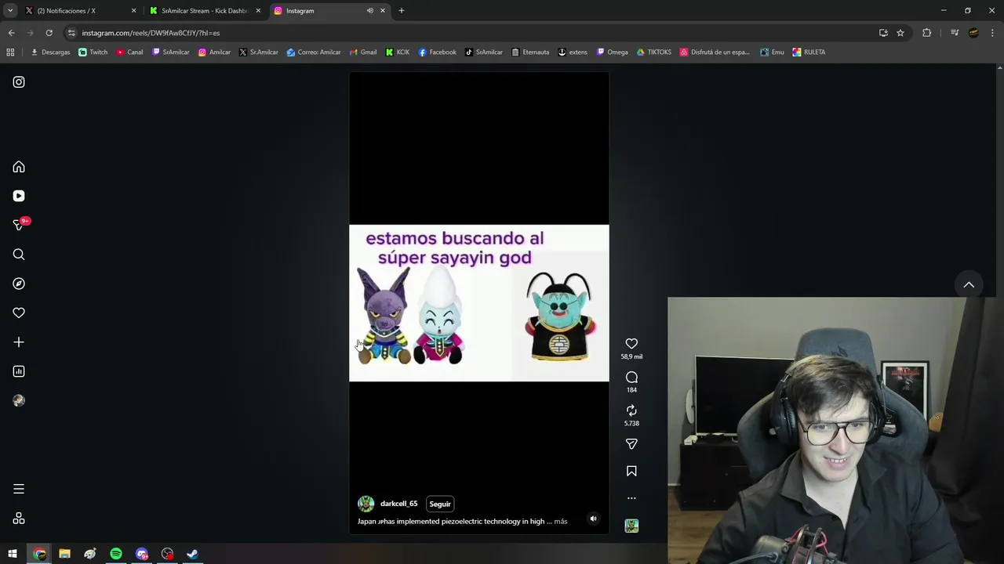
Task: Open Instagram home from sidebar house icon
Action: tap(19, 167)
